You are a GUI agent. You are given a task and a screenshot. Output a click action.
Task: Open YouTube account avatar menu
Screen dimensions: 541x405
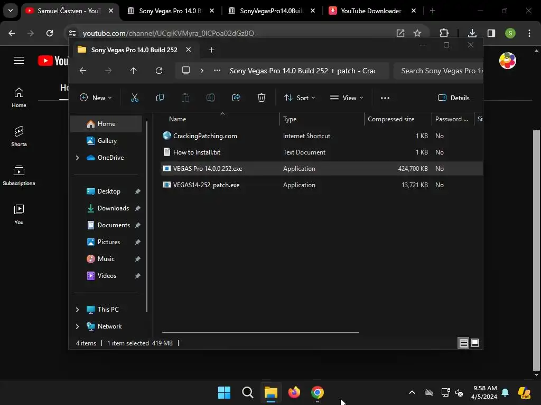[x=508, y=61]
